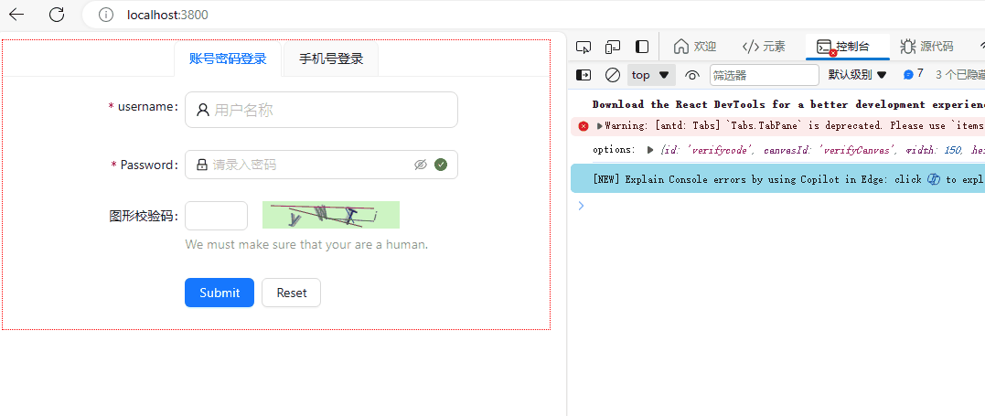Viewport: 985px width, 416px height.
Task: Focus the 图形校验码 captcha input
Action: pyautogui.click(x=216, y=216)
